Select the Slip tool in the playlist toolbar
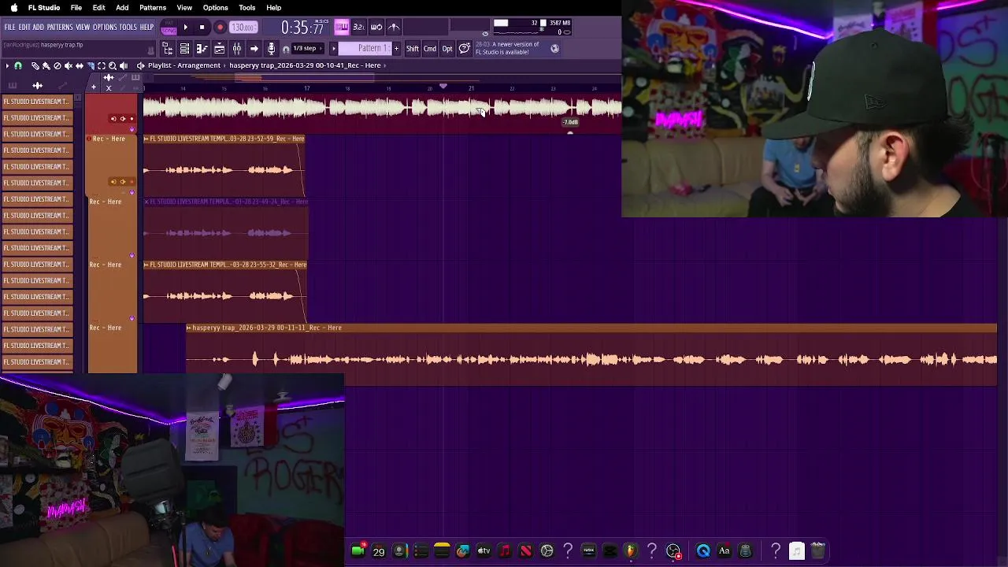Viewport: 1008px width, 567px height. tap(79, 66)
